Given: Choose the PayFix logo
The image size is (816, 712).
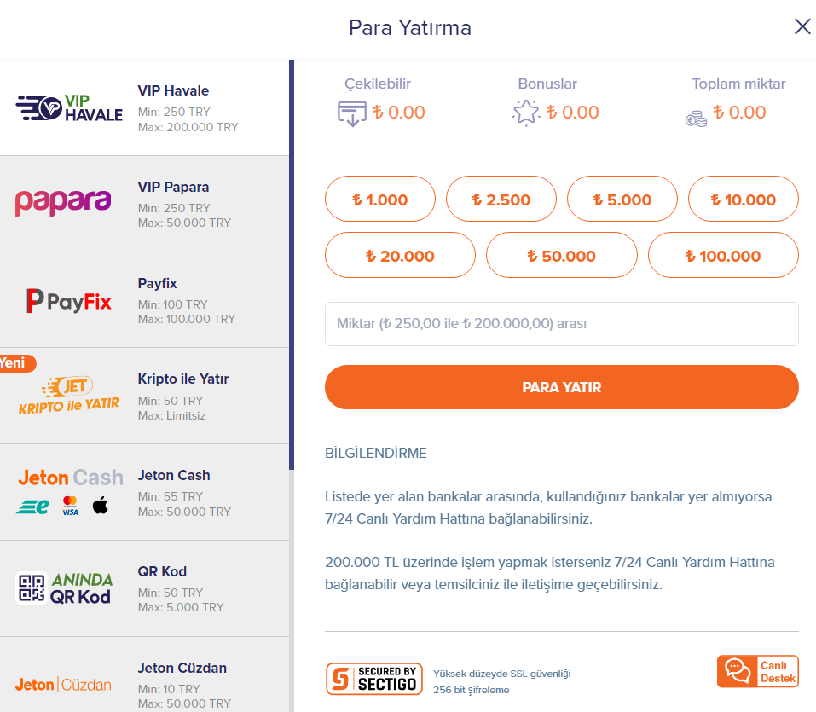Looking at the screenshot, I should [x=69, y=301].
